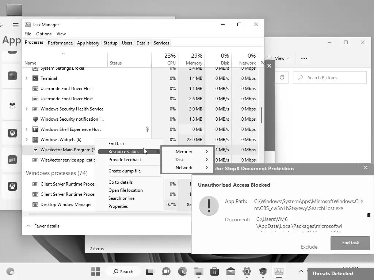The height and width of the screenshot is (280, 374).
Task: Expand Windows Widgets (6) group
Action: coord(26,140)
